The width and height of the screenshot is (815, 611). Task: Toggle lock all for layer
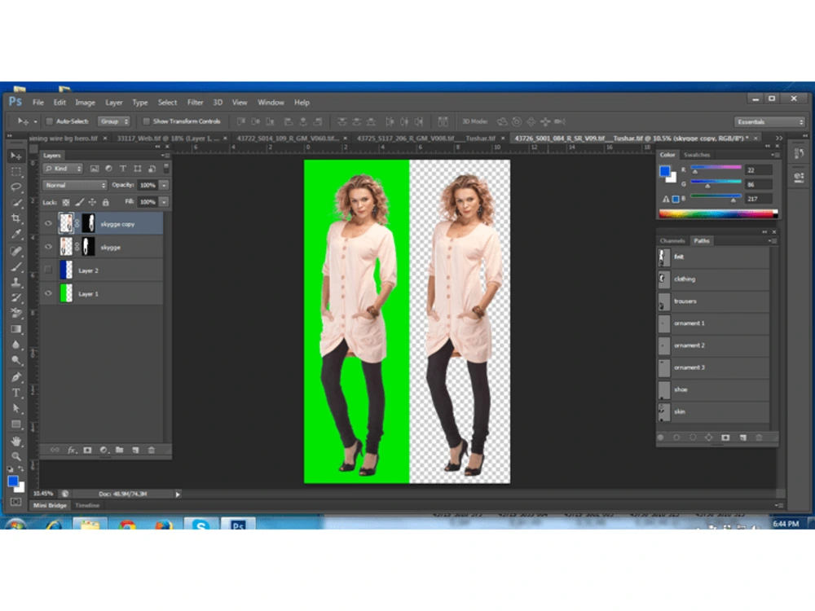[x=105, y=202]
